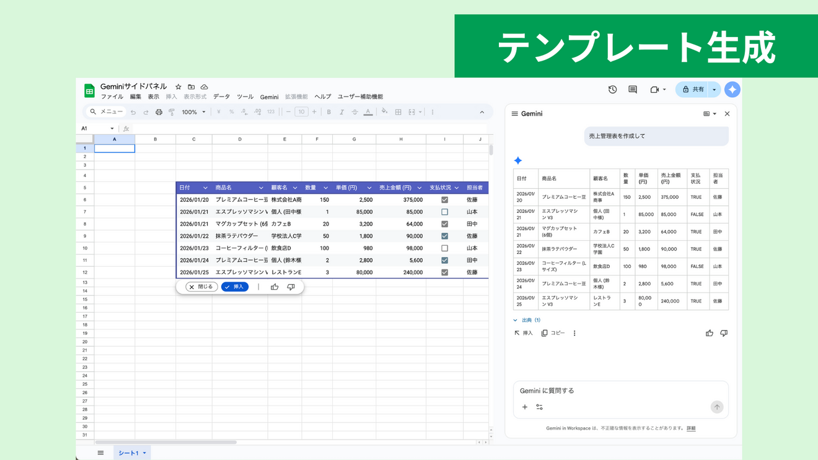Toggle payment checkbox for 学校法人C学 row

coord(444,236)
